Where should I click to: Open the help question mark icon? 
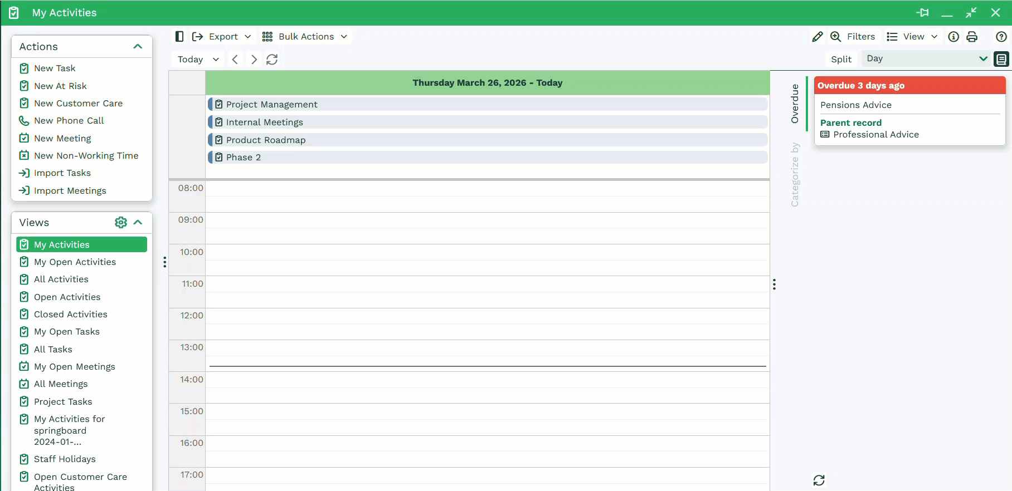pos(1001,37)
